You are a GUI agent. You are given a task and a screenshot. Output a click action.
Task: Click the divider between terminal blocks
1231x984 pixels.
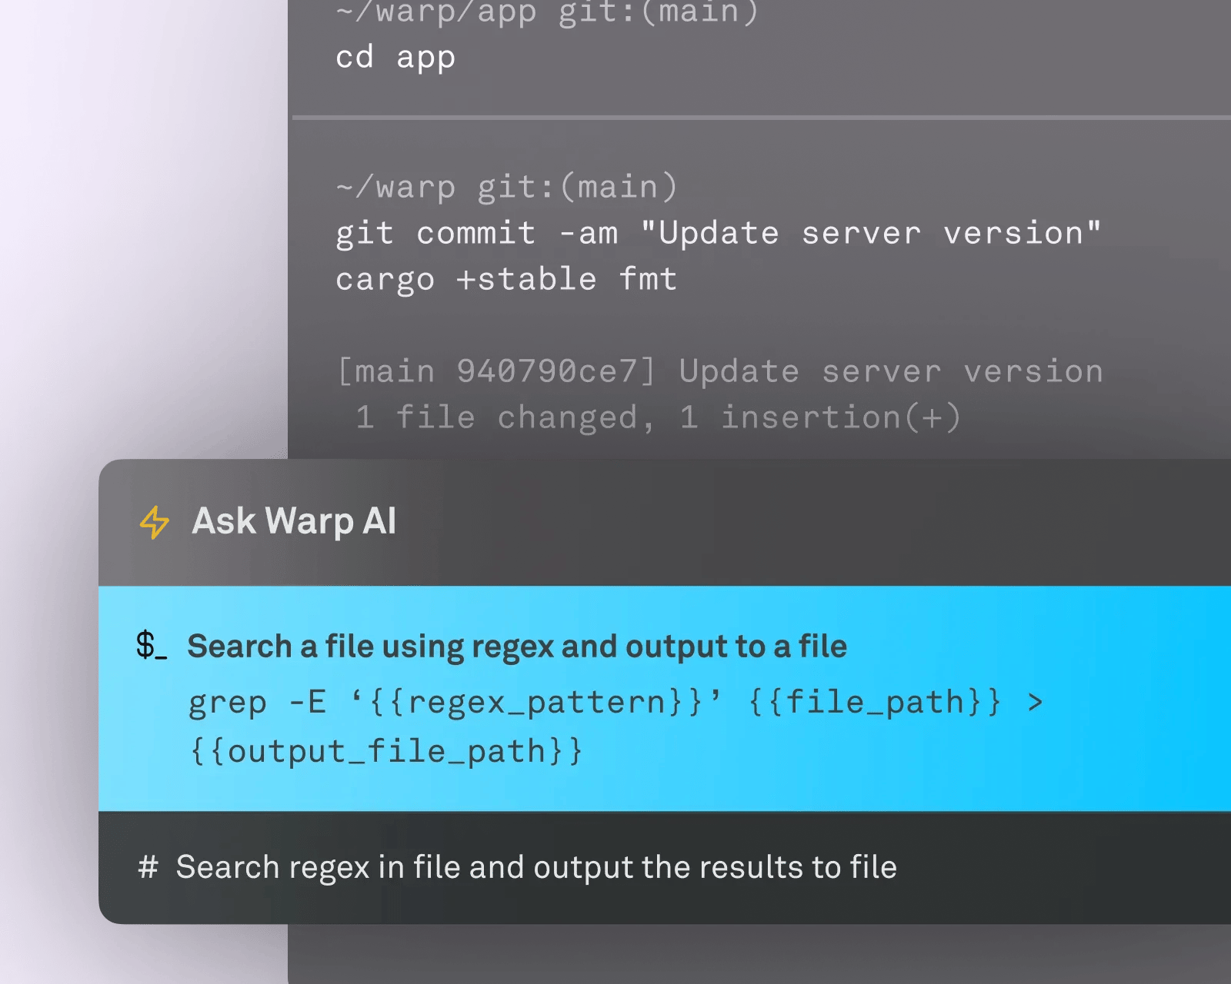pyautogui.click(x=762, y=118)
